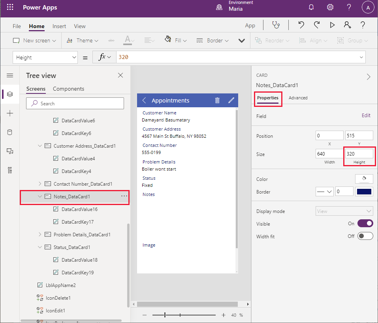Open the Data sources sidebar icon
Screen dimensions: 378x323
click(10, 132)
